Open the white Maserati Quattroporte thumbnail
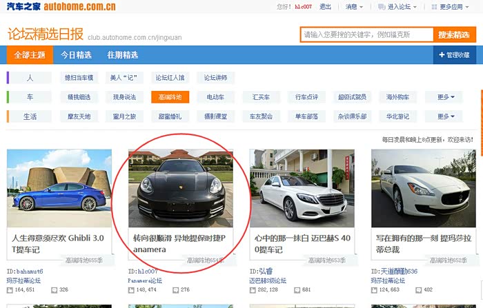Image resolution: width=483 pixels, height=308 pixels. [423, 188]
